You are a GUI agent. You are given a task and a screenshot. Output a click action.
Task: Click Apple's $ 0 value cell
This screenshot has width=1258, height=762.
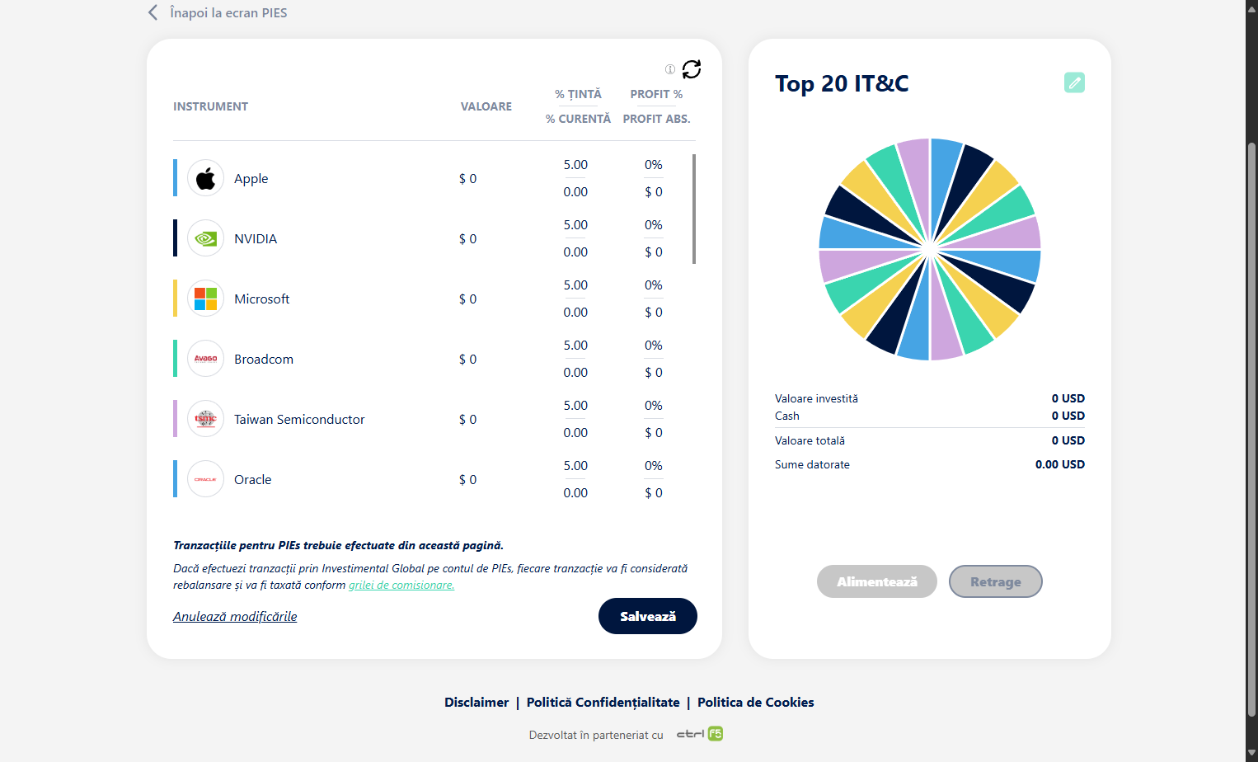pos(467,179)
